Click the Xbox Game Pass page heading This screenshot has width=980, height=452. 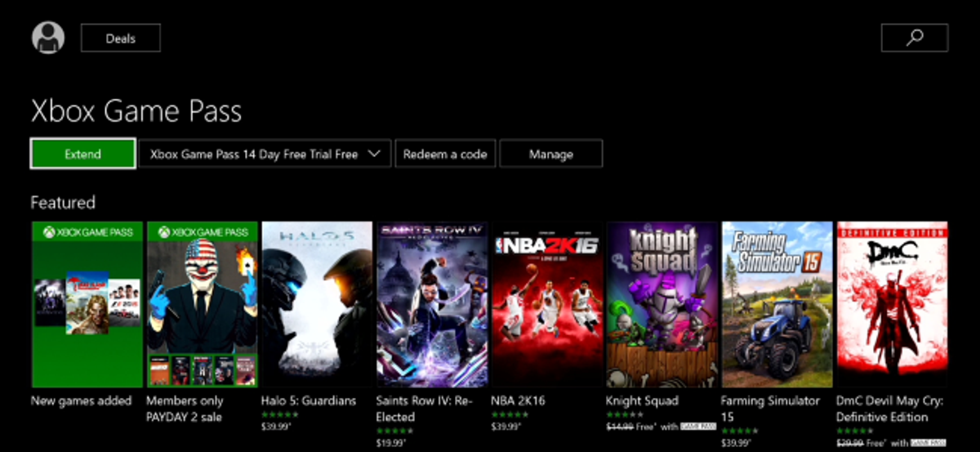tap(136, 110)
